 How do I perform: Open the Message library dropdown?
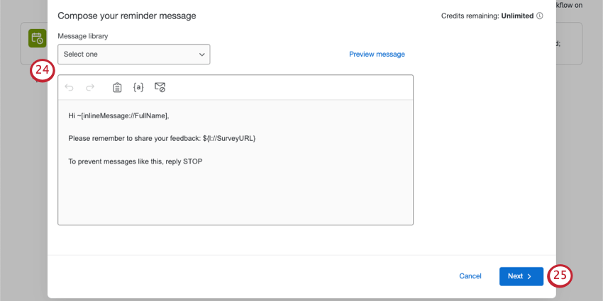[134, 54]
